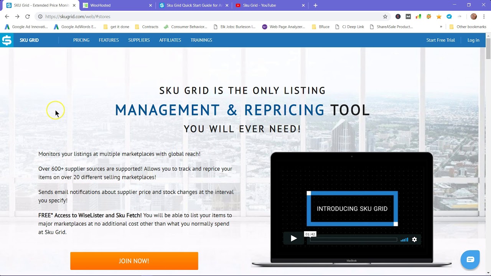The image size is (491, 276).
Task: Click the SKU Grid logo icon
Action: [7, 40]
